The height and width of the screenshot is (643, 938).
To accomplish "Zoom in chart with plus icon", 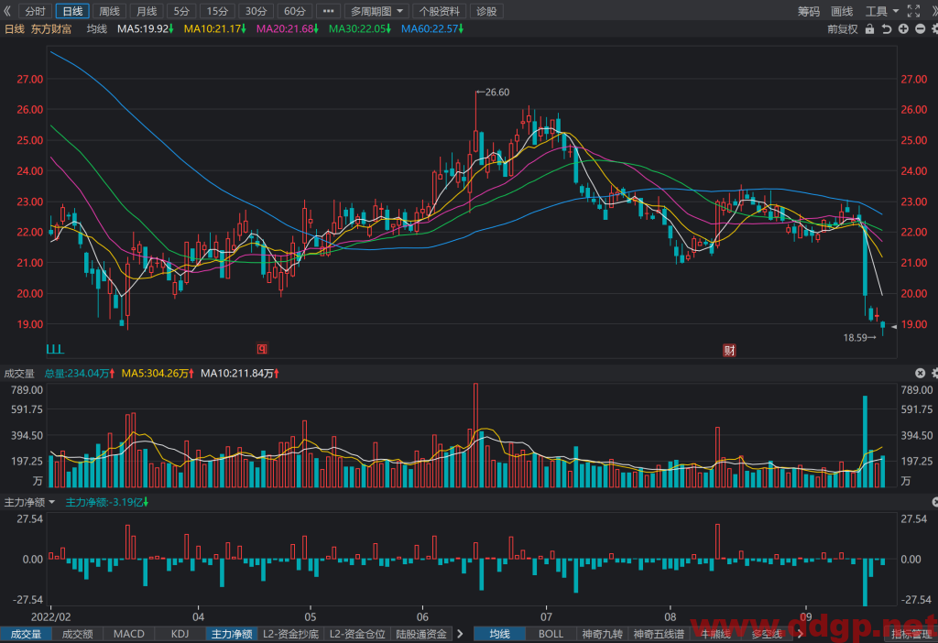I will click(x=903, y=29).
